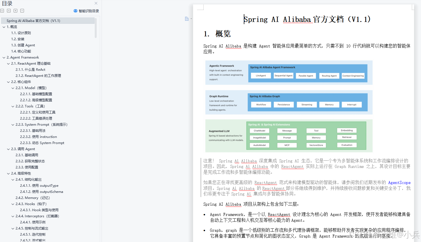Click the 智能识别目录 button label
Screen dimensions: 421x242
(x=89, y=11)
